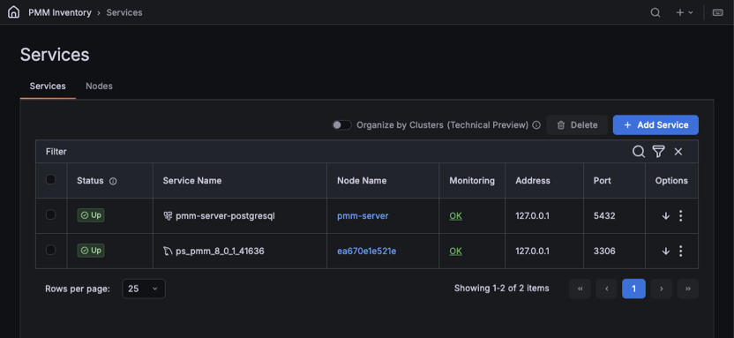Open the plus new-item menu
The height and width of the screenshot is (338, 734).
tap(684, 12)
